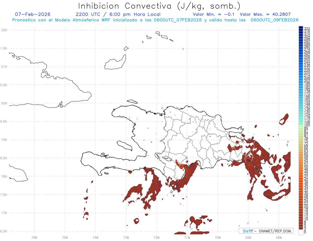
Task: Click the "18N" latitude label
Action: (4, 177)
